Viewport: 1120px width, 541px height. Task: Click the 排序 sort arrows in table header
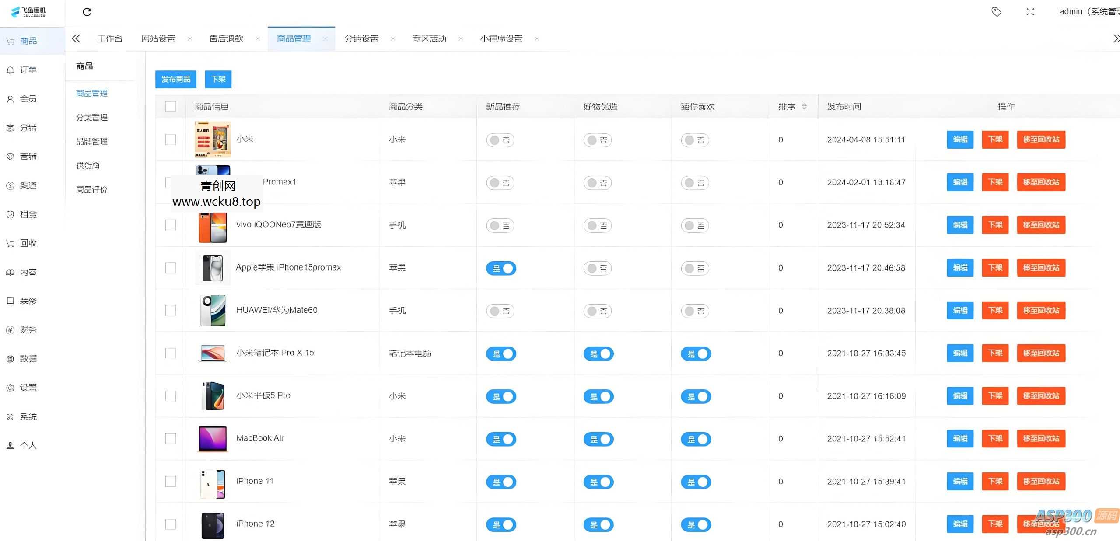804,106
